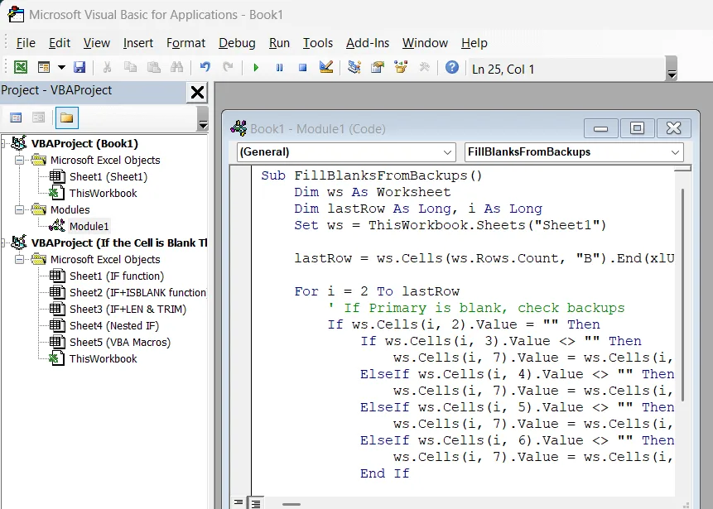Collapse the Modules folder
Image resolution: width=713 pixels, height=509 pixels.
(19, 209)
